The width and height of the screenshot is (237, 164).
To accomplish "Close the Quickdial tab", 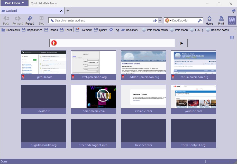I will coord(61,11).
